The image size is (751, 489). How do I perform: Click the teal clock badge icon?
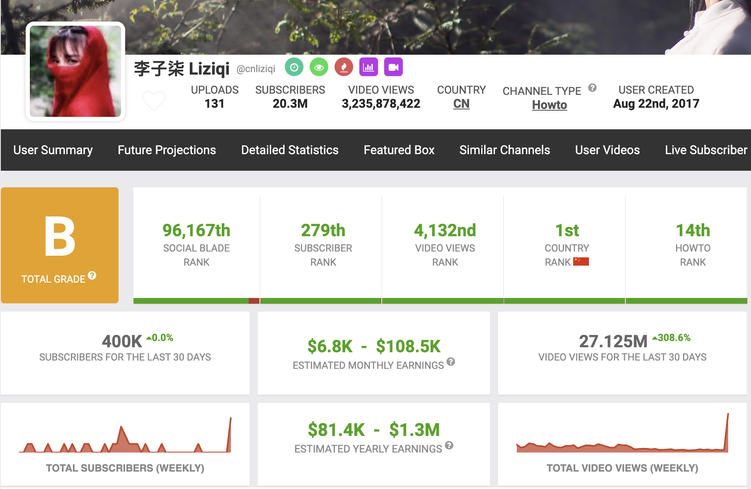tap(294, 67)
